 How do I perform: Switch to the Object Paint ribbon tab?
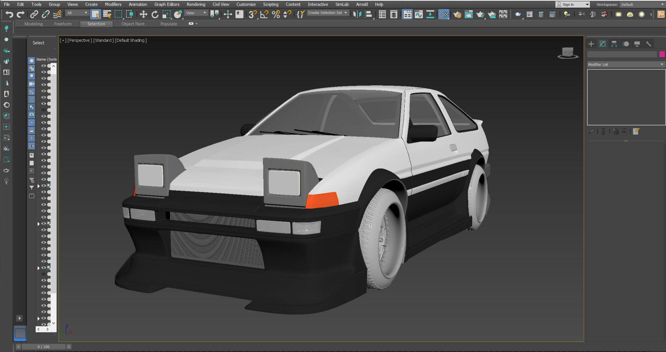pos(132,24)
